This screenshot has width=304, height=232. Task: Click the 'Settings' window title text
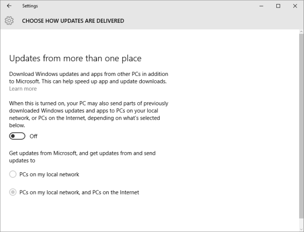coord(30,6)
